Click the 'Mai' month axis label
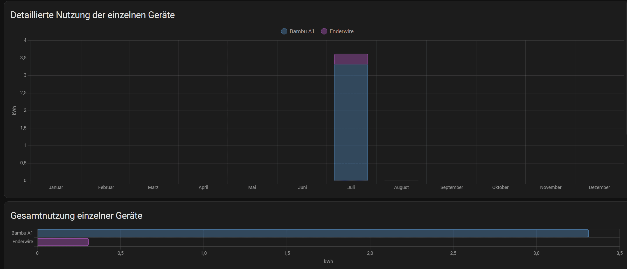Viewport: 627px width, 269px height. (252, 187)
